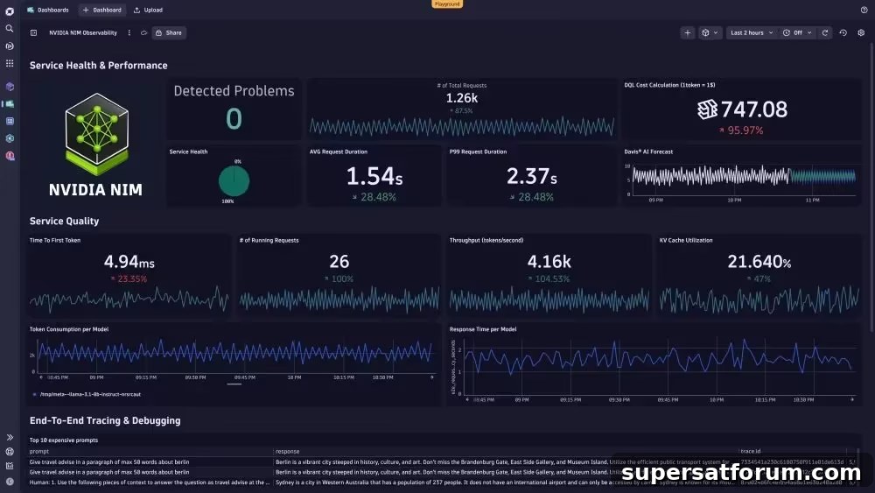Pan Response Time chart right arrow
This screenshot has height=493, width=875.
[852, 400]
